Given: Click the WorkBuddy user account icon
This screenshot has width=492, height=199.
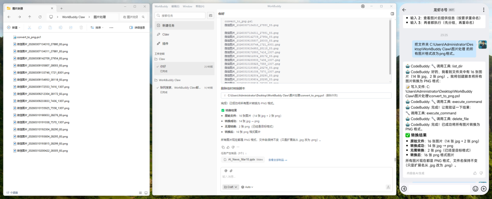Looking at the screenshot, I should [363, 6].
